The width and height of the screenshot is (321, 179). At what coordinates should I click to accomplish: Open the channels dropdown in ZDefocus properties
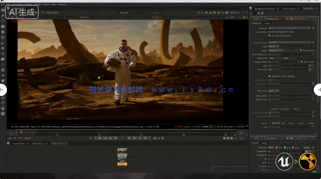[x=289, y=28]
